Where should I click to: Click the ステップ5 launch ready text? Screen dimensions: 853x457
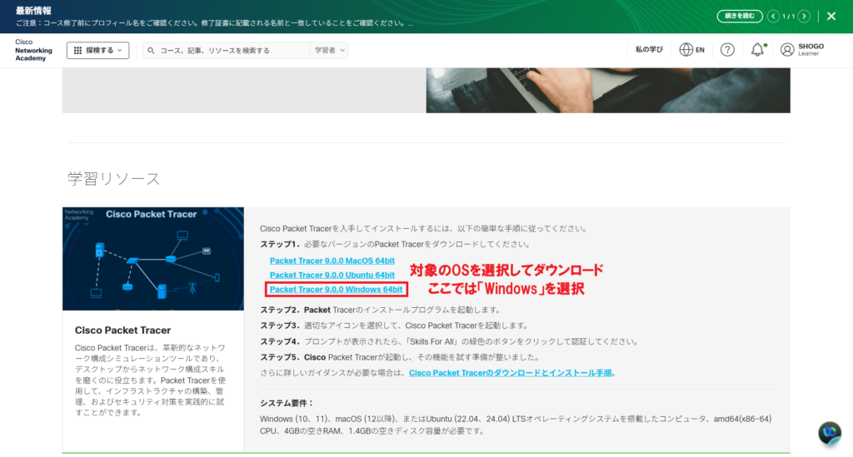[x=401, y=357]
